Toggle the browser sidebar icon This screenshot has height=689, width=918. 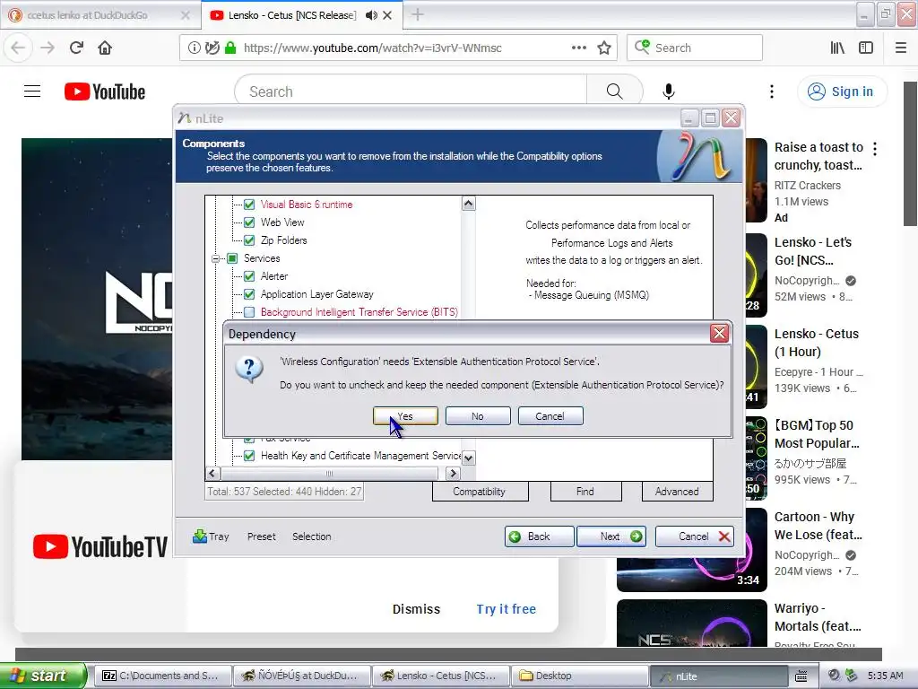click(866, 48)
